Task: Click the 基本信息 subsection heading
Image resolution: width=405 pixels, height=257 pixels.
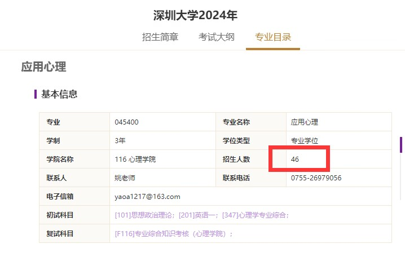Action: tap(59, 94)
